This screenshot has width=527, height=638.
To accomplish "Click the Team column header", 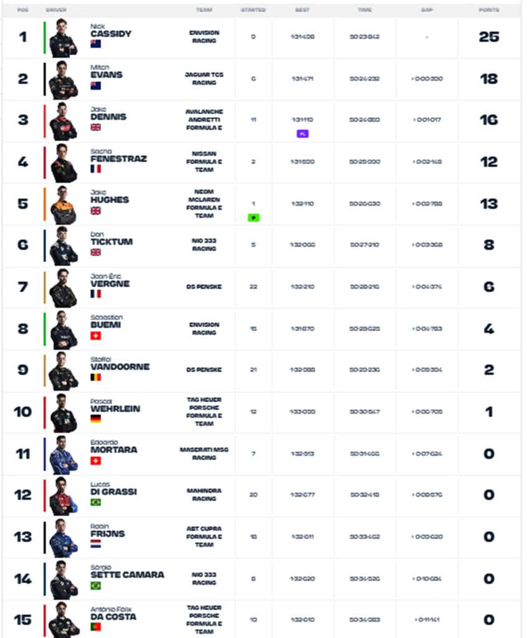I will pos(204,10).
